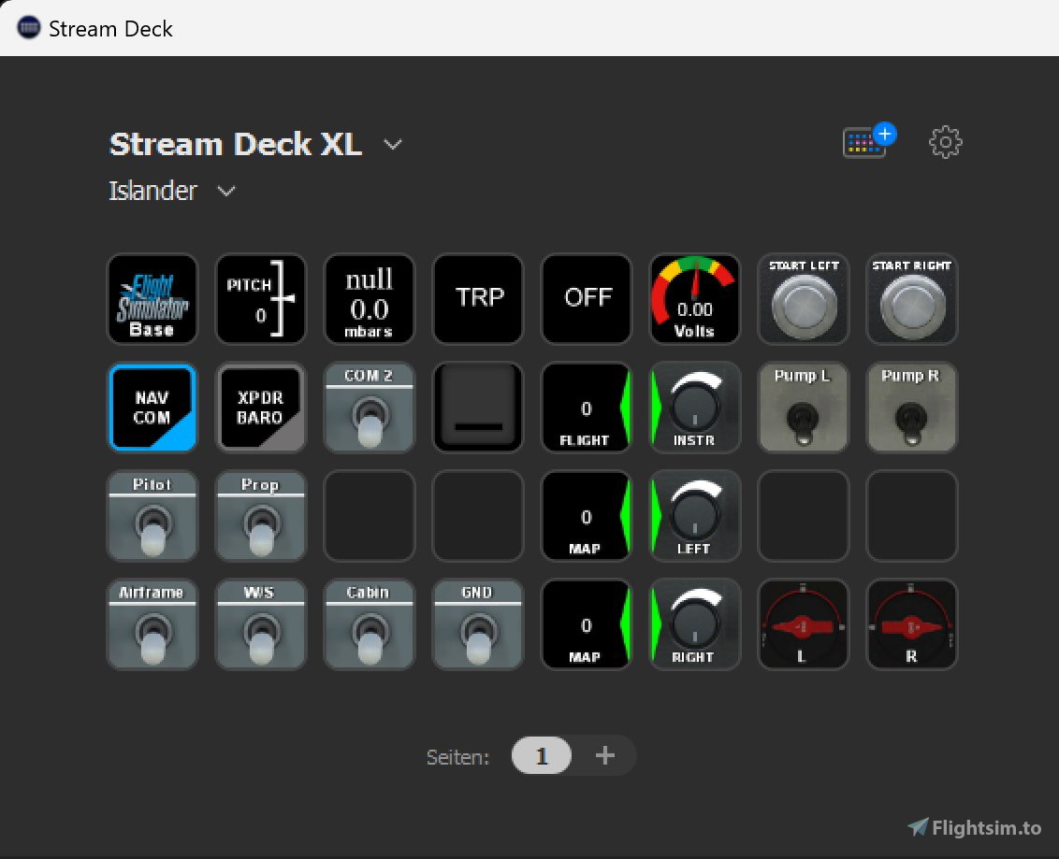
Task: Switch to page 1 under Seiten
Action: pyautogui.click(x=541, y=755)
